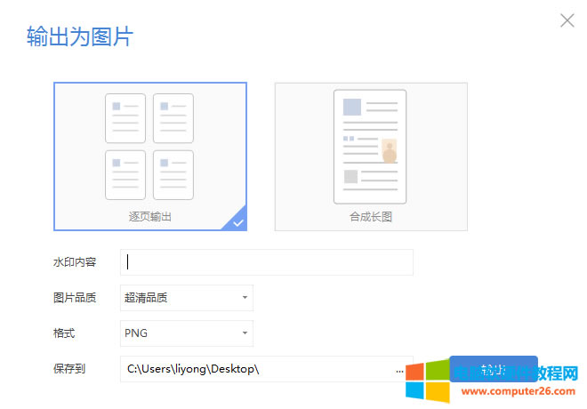Close the 输出为图片 dialog with X
Image resolution: width=587 pixels, height=409 pixels.
point(567,20)
